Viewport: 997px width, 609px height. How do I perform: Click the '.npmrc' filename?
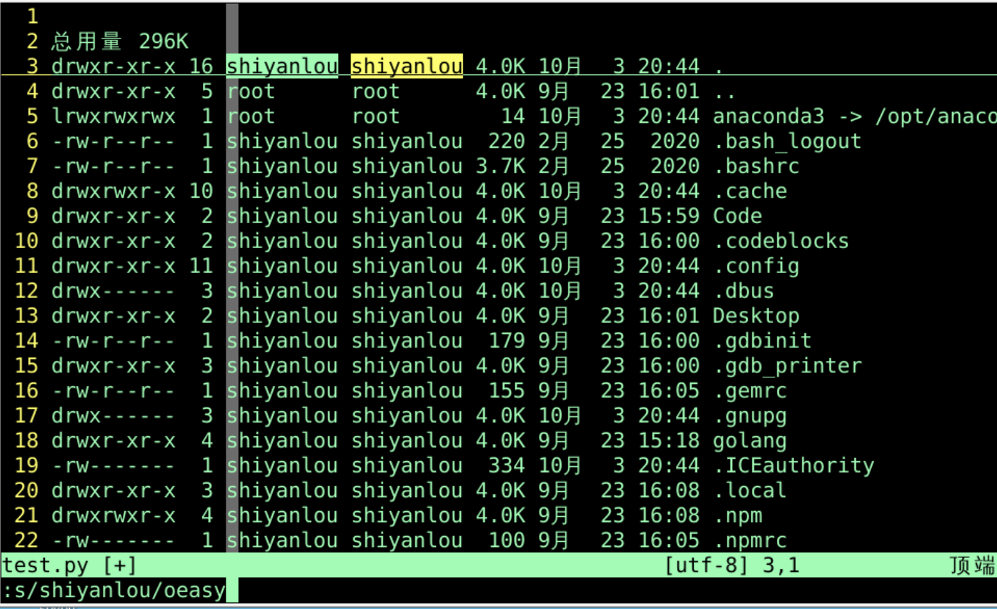point(751,541)
